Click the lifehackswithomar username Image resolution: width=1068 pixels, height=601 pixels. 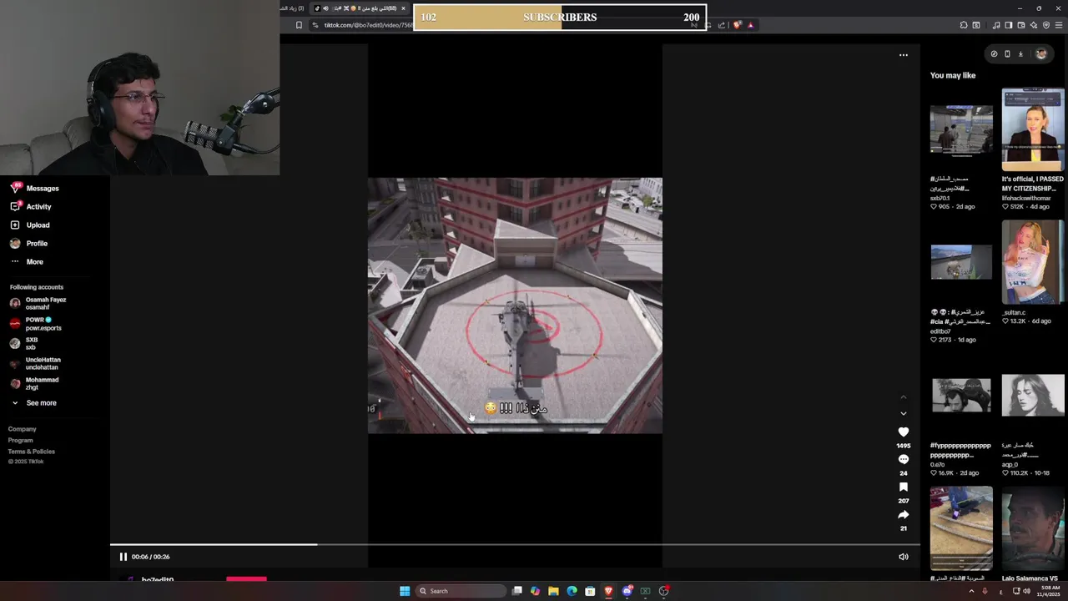tap(1026, 198)
